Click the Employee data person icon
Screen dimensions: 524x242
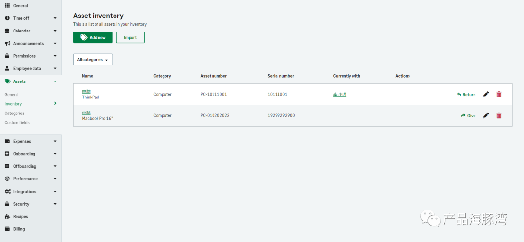7,68
